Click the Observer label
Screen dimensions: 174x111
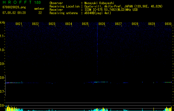[56, 3]
